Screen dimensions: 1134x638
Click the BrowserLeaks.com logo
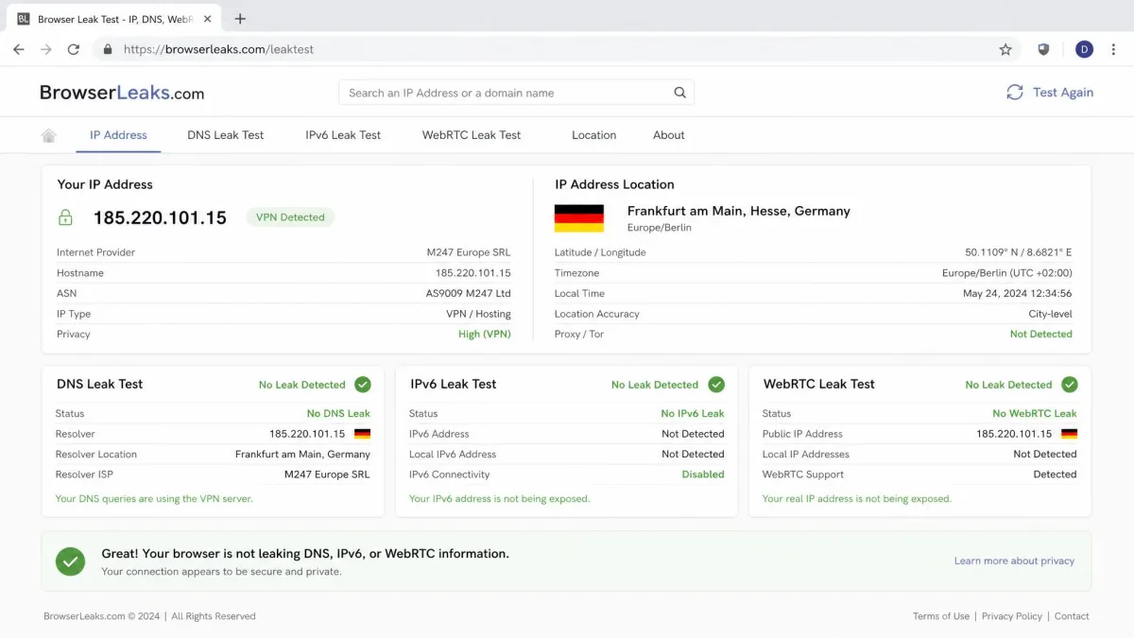pyautogui.click(x=122, y=93)
